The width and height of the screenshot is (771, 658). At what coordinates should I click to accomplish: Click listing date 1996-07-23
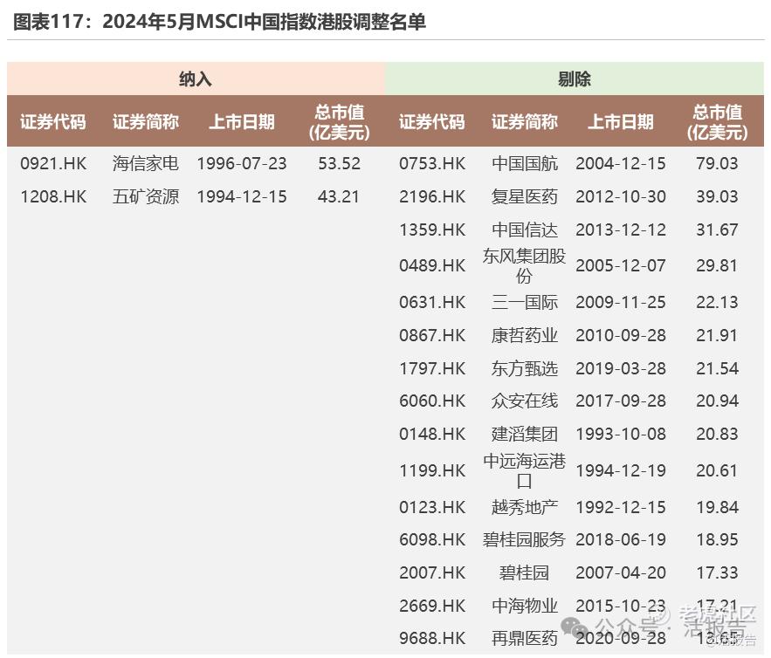pos(242,163)
